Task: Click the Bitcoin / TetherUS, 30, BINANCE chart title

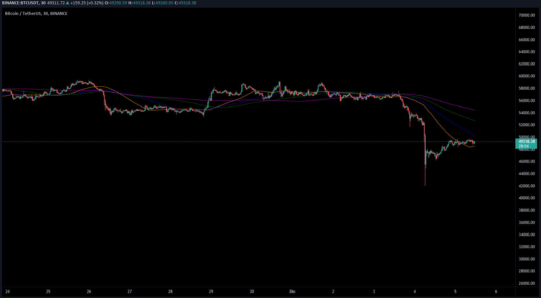Action: tap(36, 14)
